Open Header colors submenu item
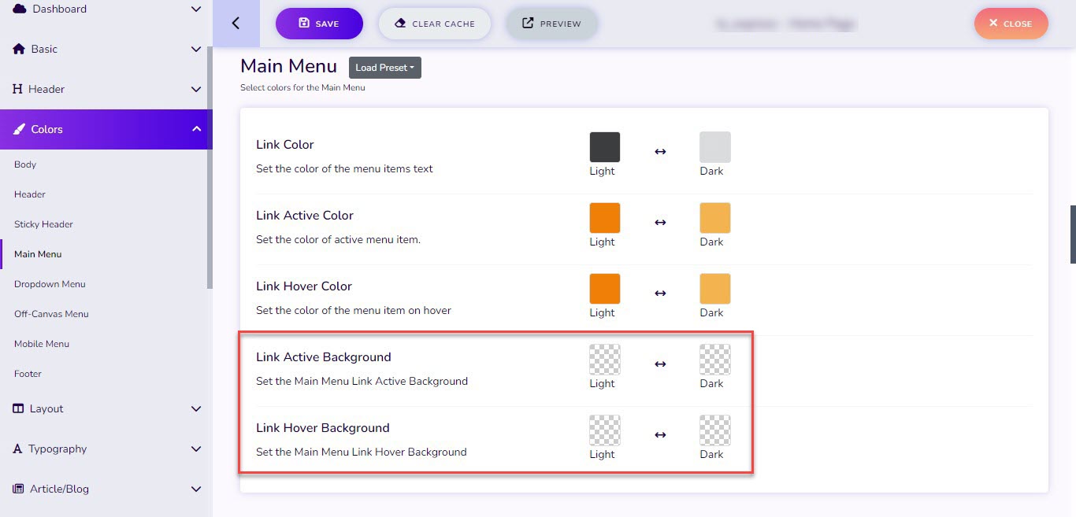The width and height of the screenshot is (1076, 517). (x=30, y=194)
